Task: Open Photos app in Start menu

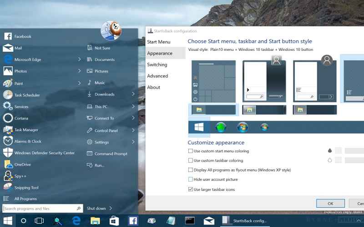Action: tap(15, 71)
